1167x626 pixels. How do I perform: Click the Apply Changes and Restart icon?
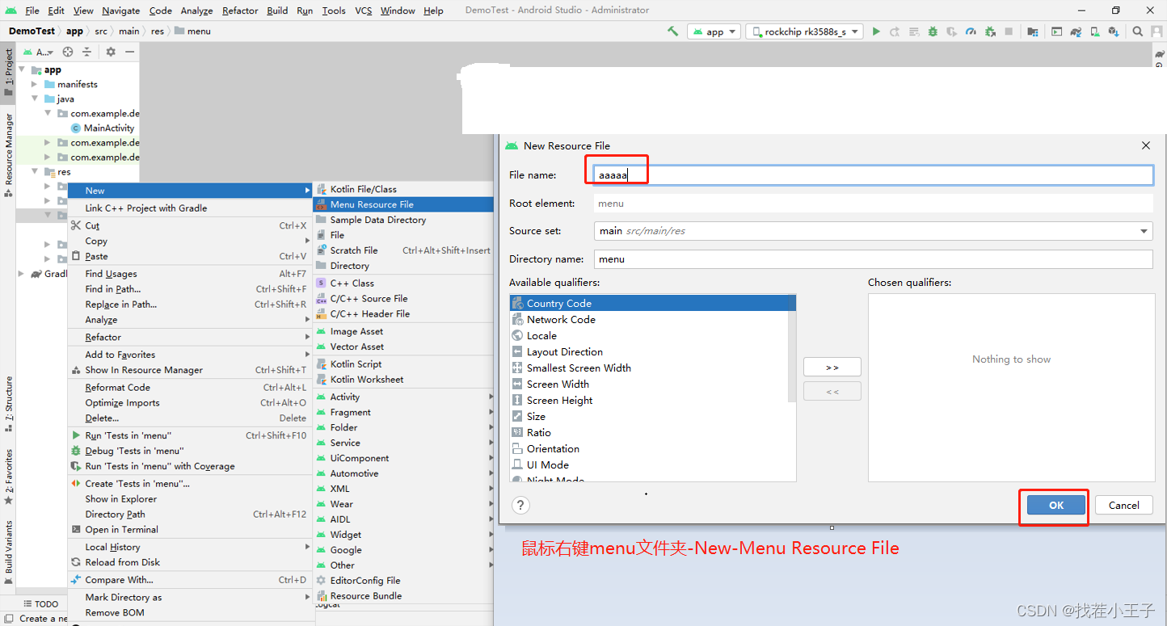pyautogui.click(x=895, y=32)
